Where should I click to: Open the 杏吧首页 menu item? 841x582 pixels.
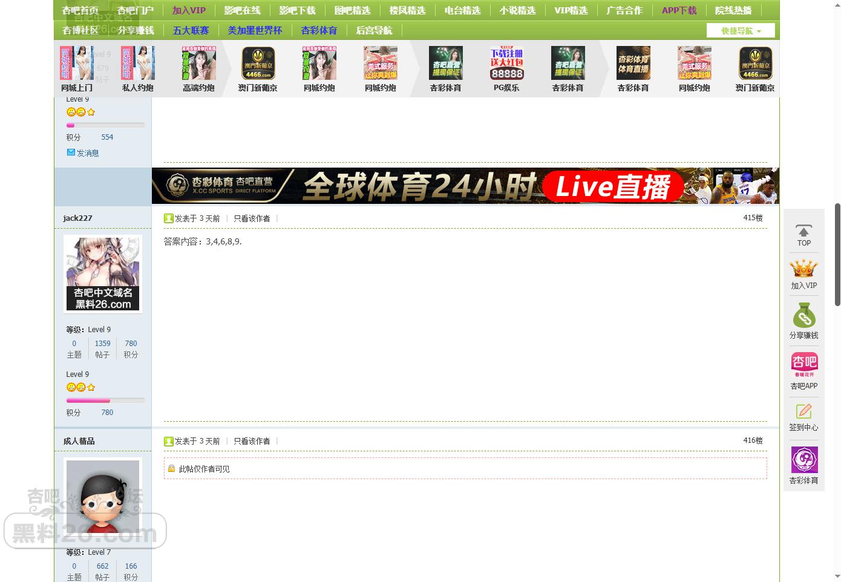pyautogui.click(x=80, y=10)
